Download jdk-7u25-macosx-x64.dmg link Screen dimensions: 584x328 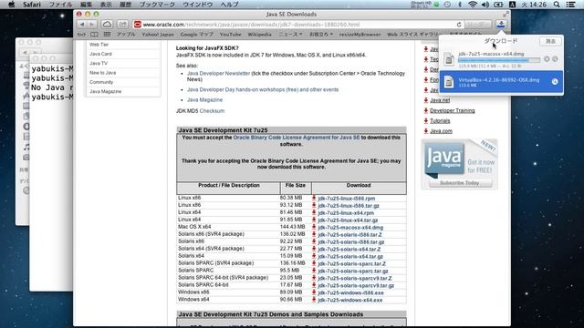pos(350,227)
